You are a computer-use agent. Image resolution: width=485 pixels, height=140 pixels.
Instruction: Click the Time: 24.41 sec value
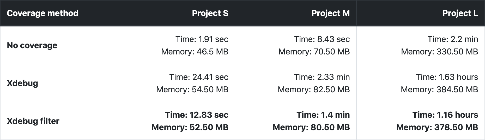(x=199, y=77)
